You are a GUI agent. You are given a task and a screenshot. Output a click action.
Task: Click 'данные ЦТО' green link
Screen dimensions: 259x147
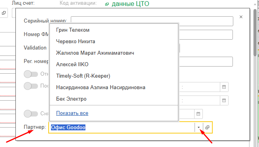pos(130,4)
